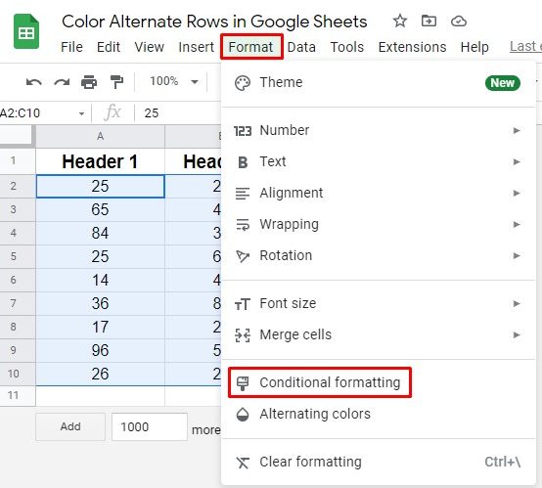542x488 pixels.
Task: Click the Google Sheets home logo
Action: click(x=26, y=31)
